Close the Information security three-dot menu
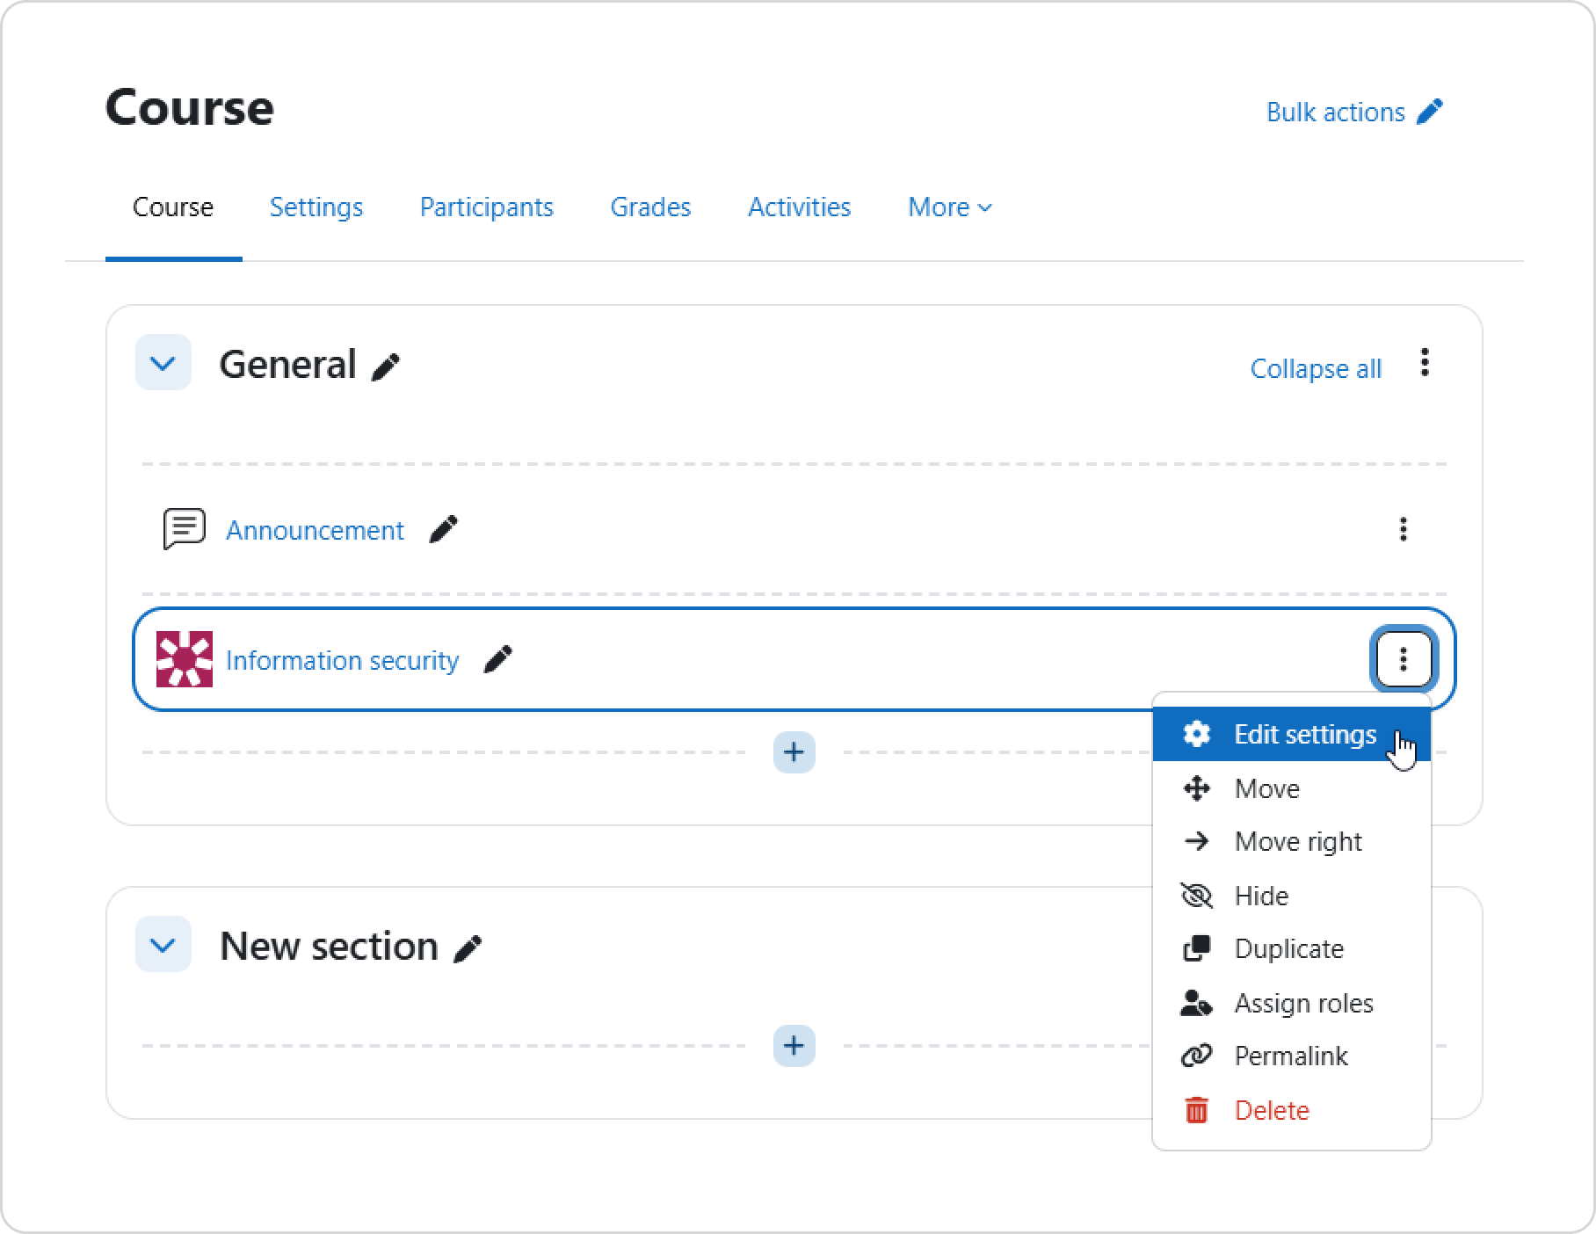Image resolution: width=1596 pixels, height=1234 pixels. [1403, 659]
